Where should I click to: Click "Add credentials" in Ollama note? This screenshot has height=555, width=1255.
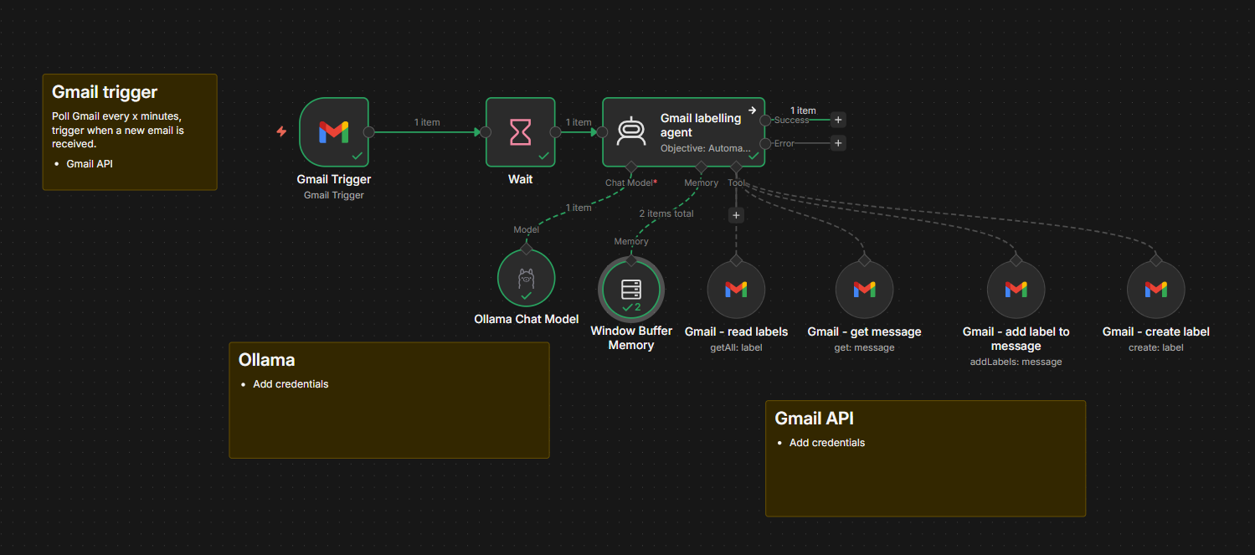click(x=291, y=384)
